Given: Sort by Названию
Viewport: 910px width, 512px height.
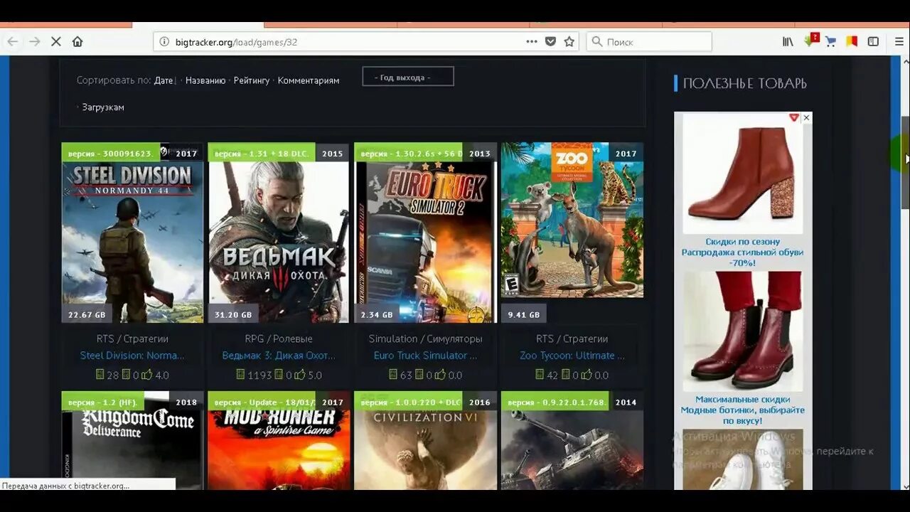Looking at the screenshot, I should pyautogui.click(x=205, y=80).
